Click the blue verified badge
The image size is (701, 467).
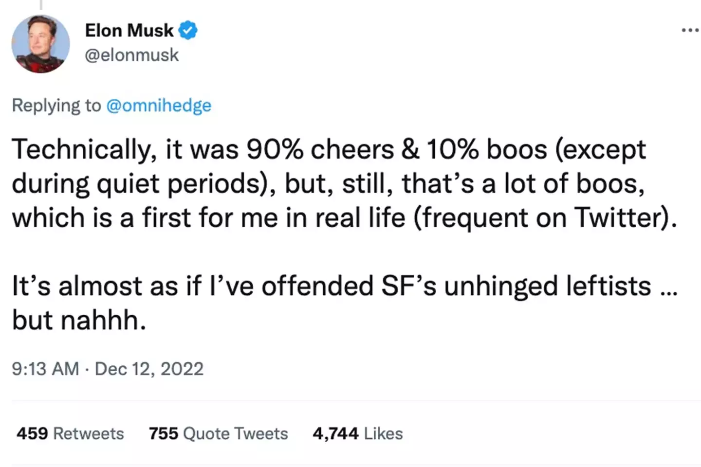pos(188,31)
